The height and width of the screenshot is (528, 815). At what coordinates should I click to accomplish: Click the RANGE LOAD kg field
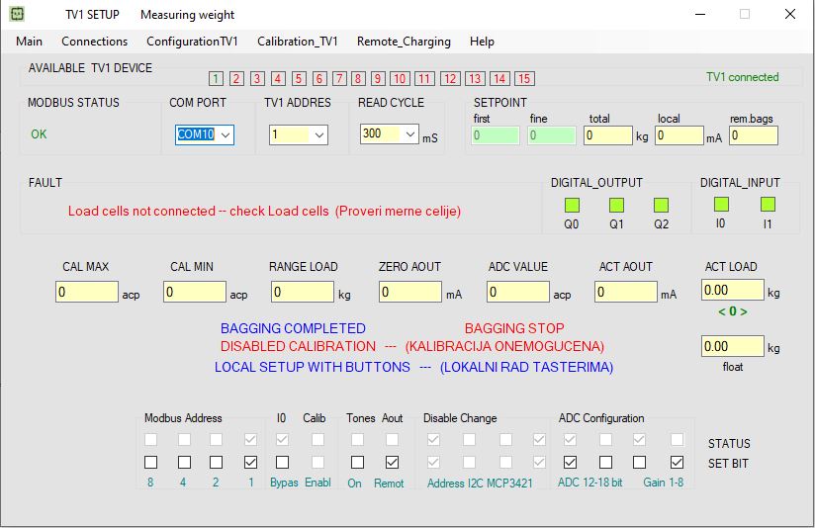click(303, 292)
